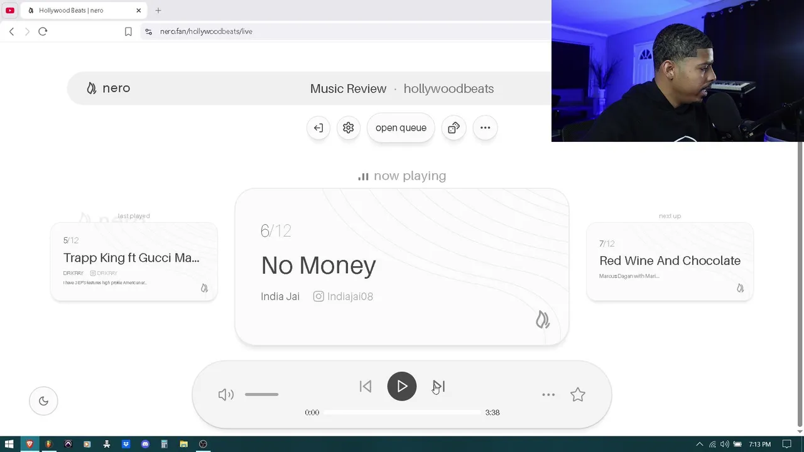Open the player more options dots
Screen dimensions: 804x452
pyautogui.click(x=548, y=395)
